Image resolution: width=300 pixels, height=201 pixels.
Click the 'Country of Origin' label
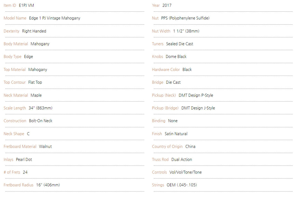pos(167,147)
